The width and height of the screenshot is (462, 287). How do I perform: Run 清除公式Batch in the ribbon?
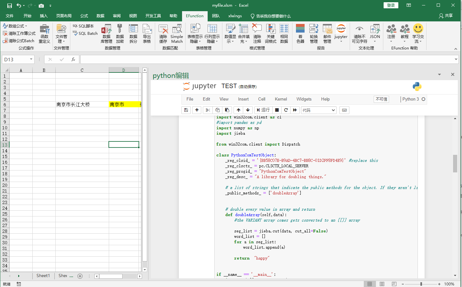(x=19, y=41)
